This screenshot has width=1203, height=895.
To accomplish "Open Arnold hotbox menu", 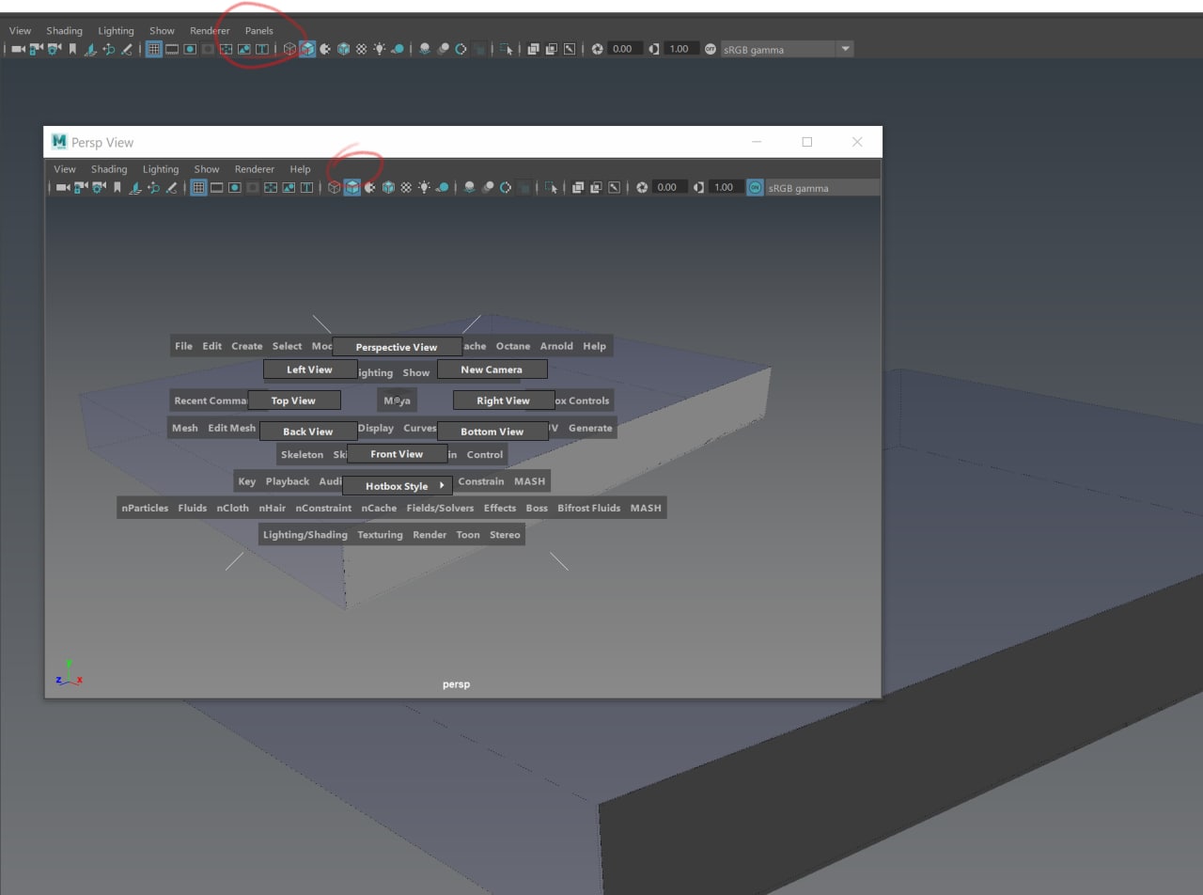I will click(556, 346).
